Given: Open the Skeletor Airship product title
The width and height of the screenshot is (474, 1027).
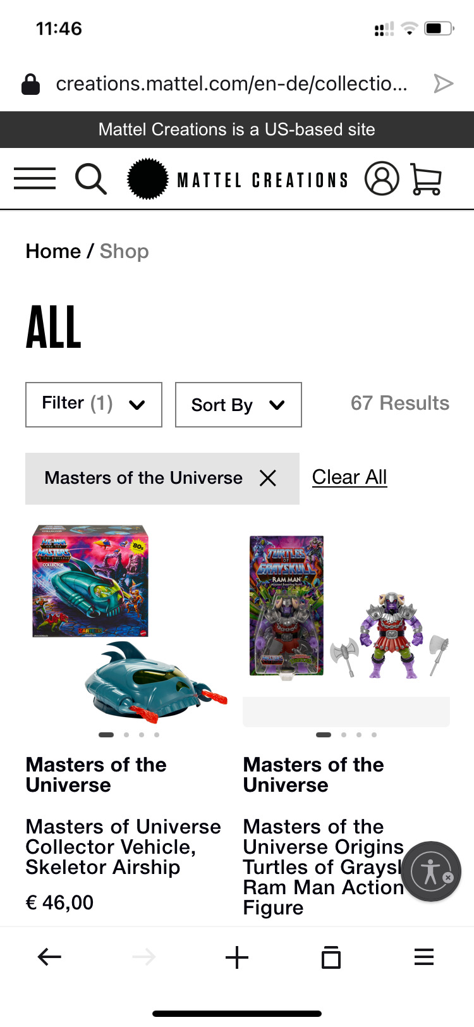Looking at the screenshot, I should [123, 847].
